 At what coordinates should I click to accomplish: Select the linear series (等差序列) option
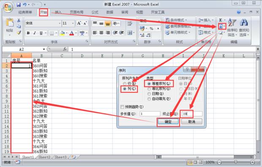pyautogui.click(x=149, y=83)
